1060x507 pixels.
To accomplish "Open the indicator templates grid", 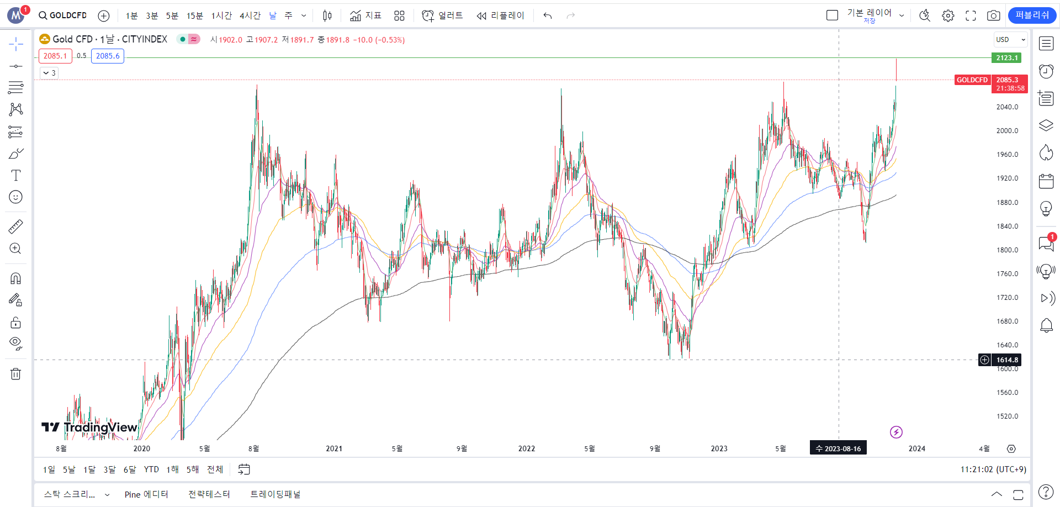I will coord(399,15).
